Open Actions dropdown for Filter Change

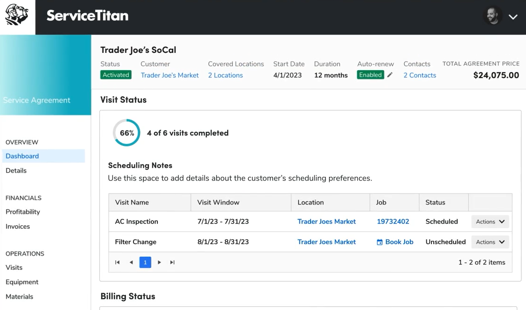click(490, 242)
